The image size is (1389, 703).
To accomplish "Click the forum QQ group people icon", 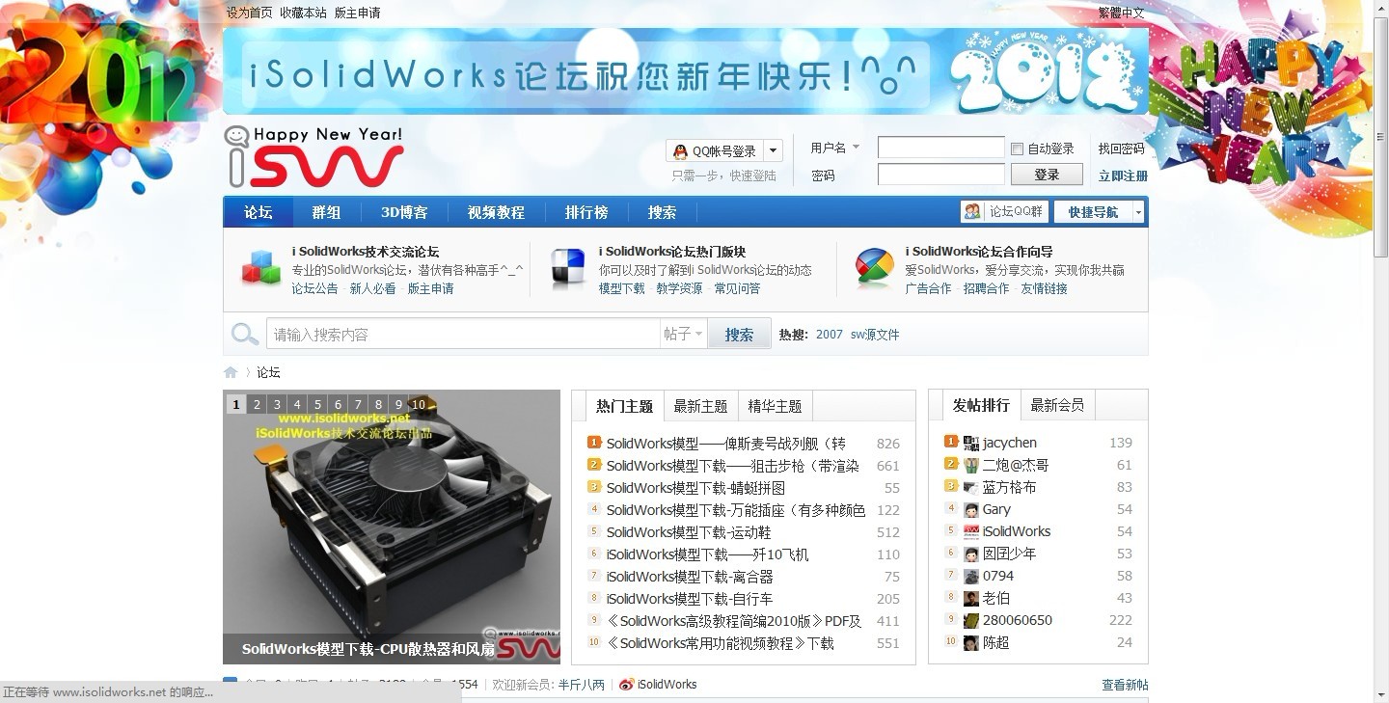I will click(x=972, y=212).
